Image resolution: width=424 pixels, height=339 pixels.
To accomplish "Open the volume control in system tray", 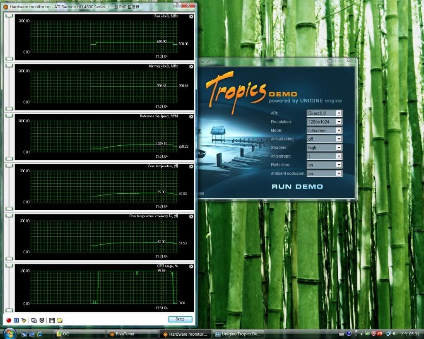I will click(395, 334).
